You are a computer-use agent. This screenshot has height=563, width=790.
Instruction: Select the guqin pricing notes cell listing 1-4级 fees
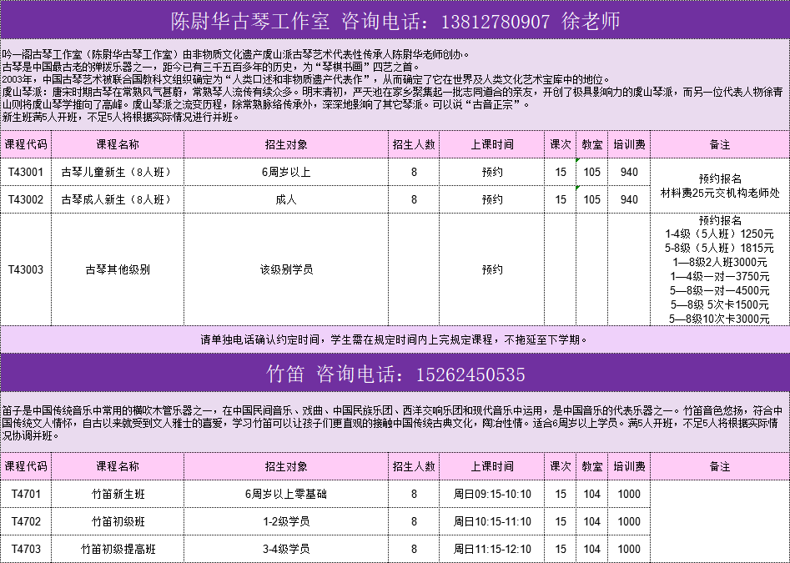coord(719,270)
